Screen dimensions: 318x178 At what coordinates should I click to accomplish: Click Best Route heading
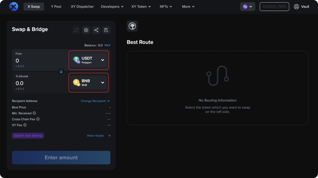(140, 42)
